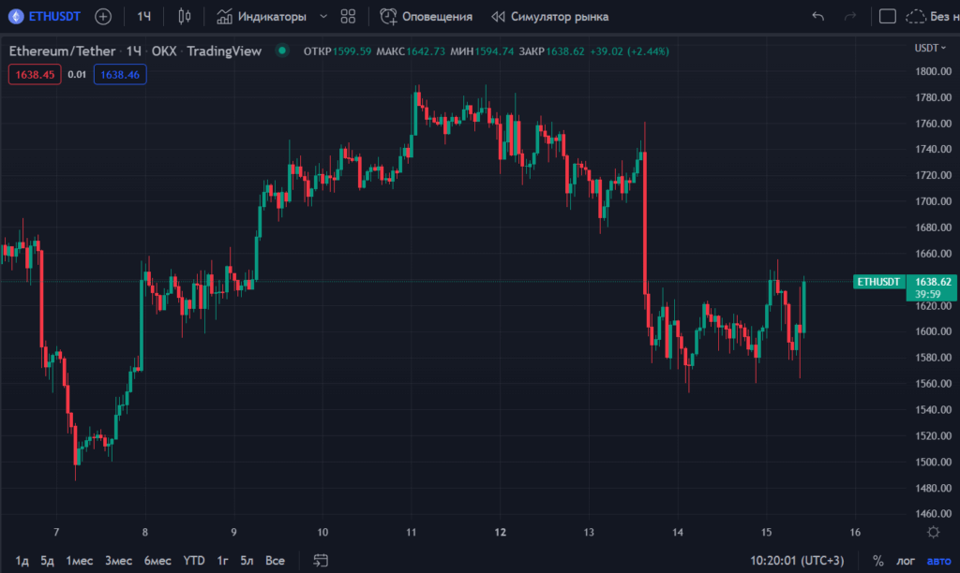The width and height of the screenshot is (960, 573).
Task: Toggle percentage scale mode
Action: pyautogui.click(x=877, y=561)
